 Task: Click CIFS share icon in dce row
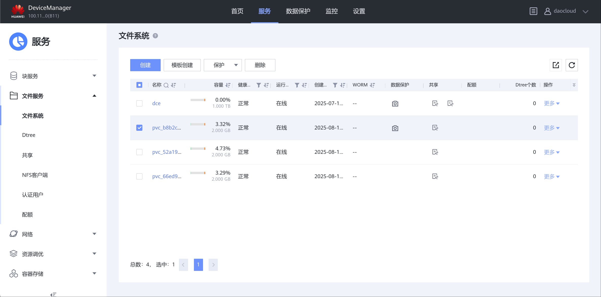[x=450, y=103]
